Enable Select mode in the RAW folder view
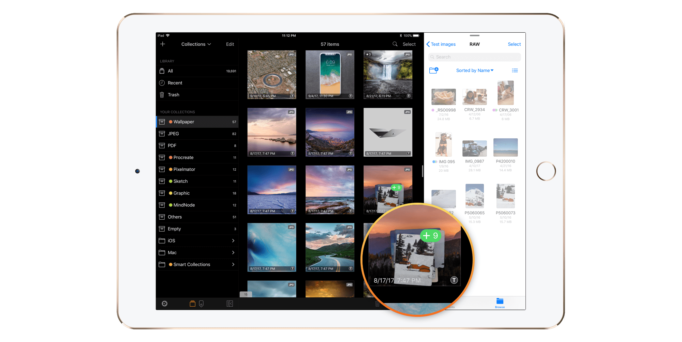The image size is (682, 342). point(514,44)
